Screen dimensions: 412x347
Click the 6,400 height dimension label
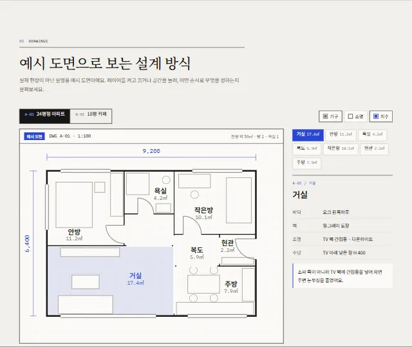point(27,244)
